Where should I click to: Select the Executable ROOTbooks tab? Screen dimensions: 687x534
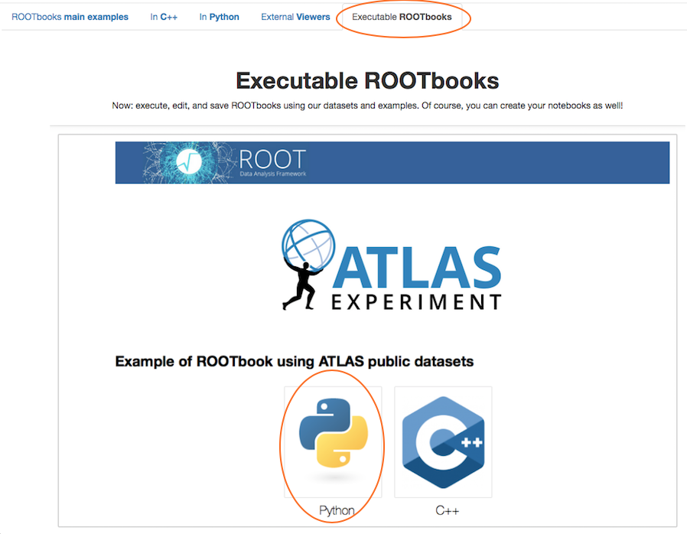402,17
